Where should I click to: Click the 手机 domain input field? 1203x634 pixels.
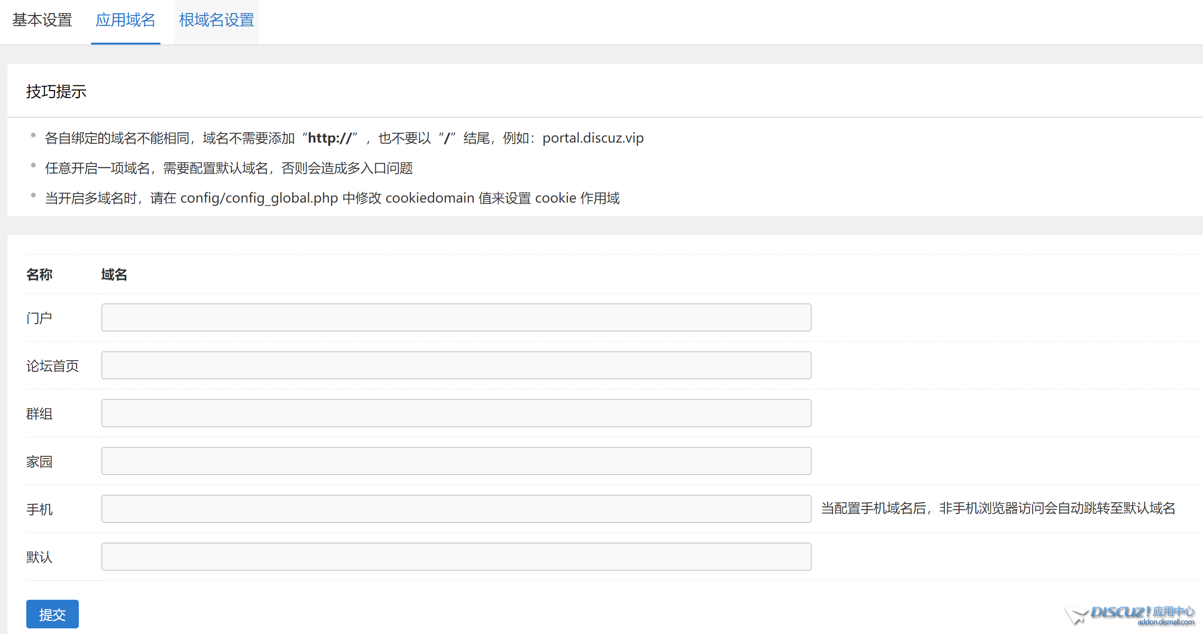[x=456, y=509]
